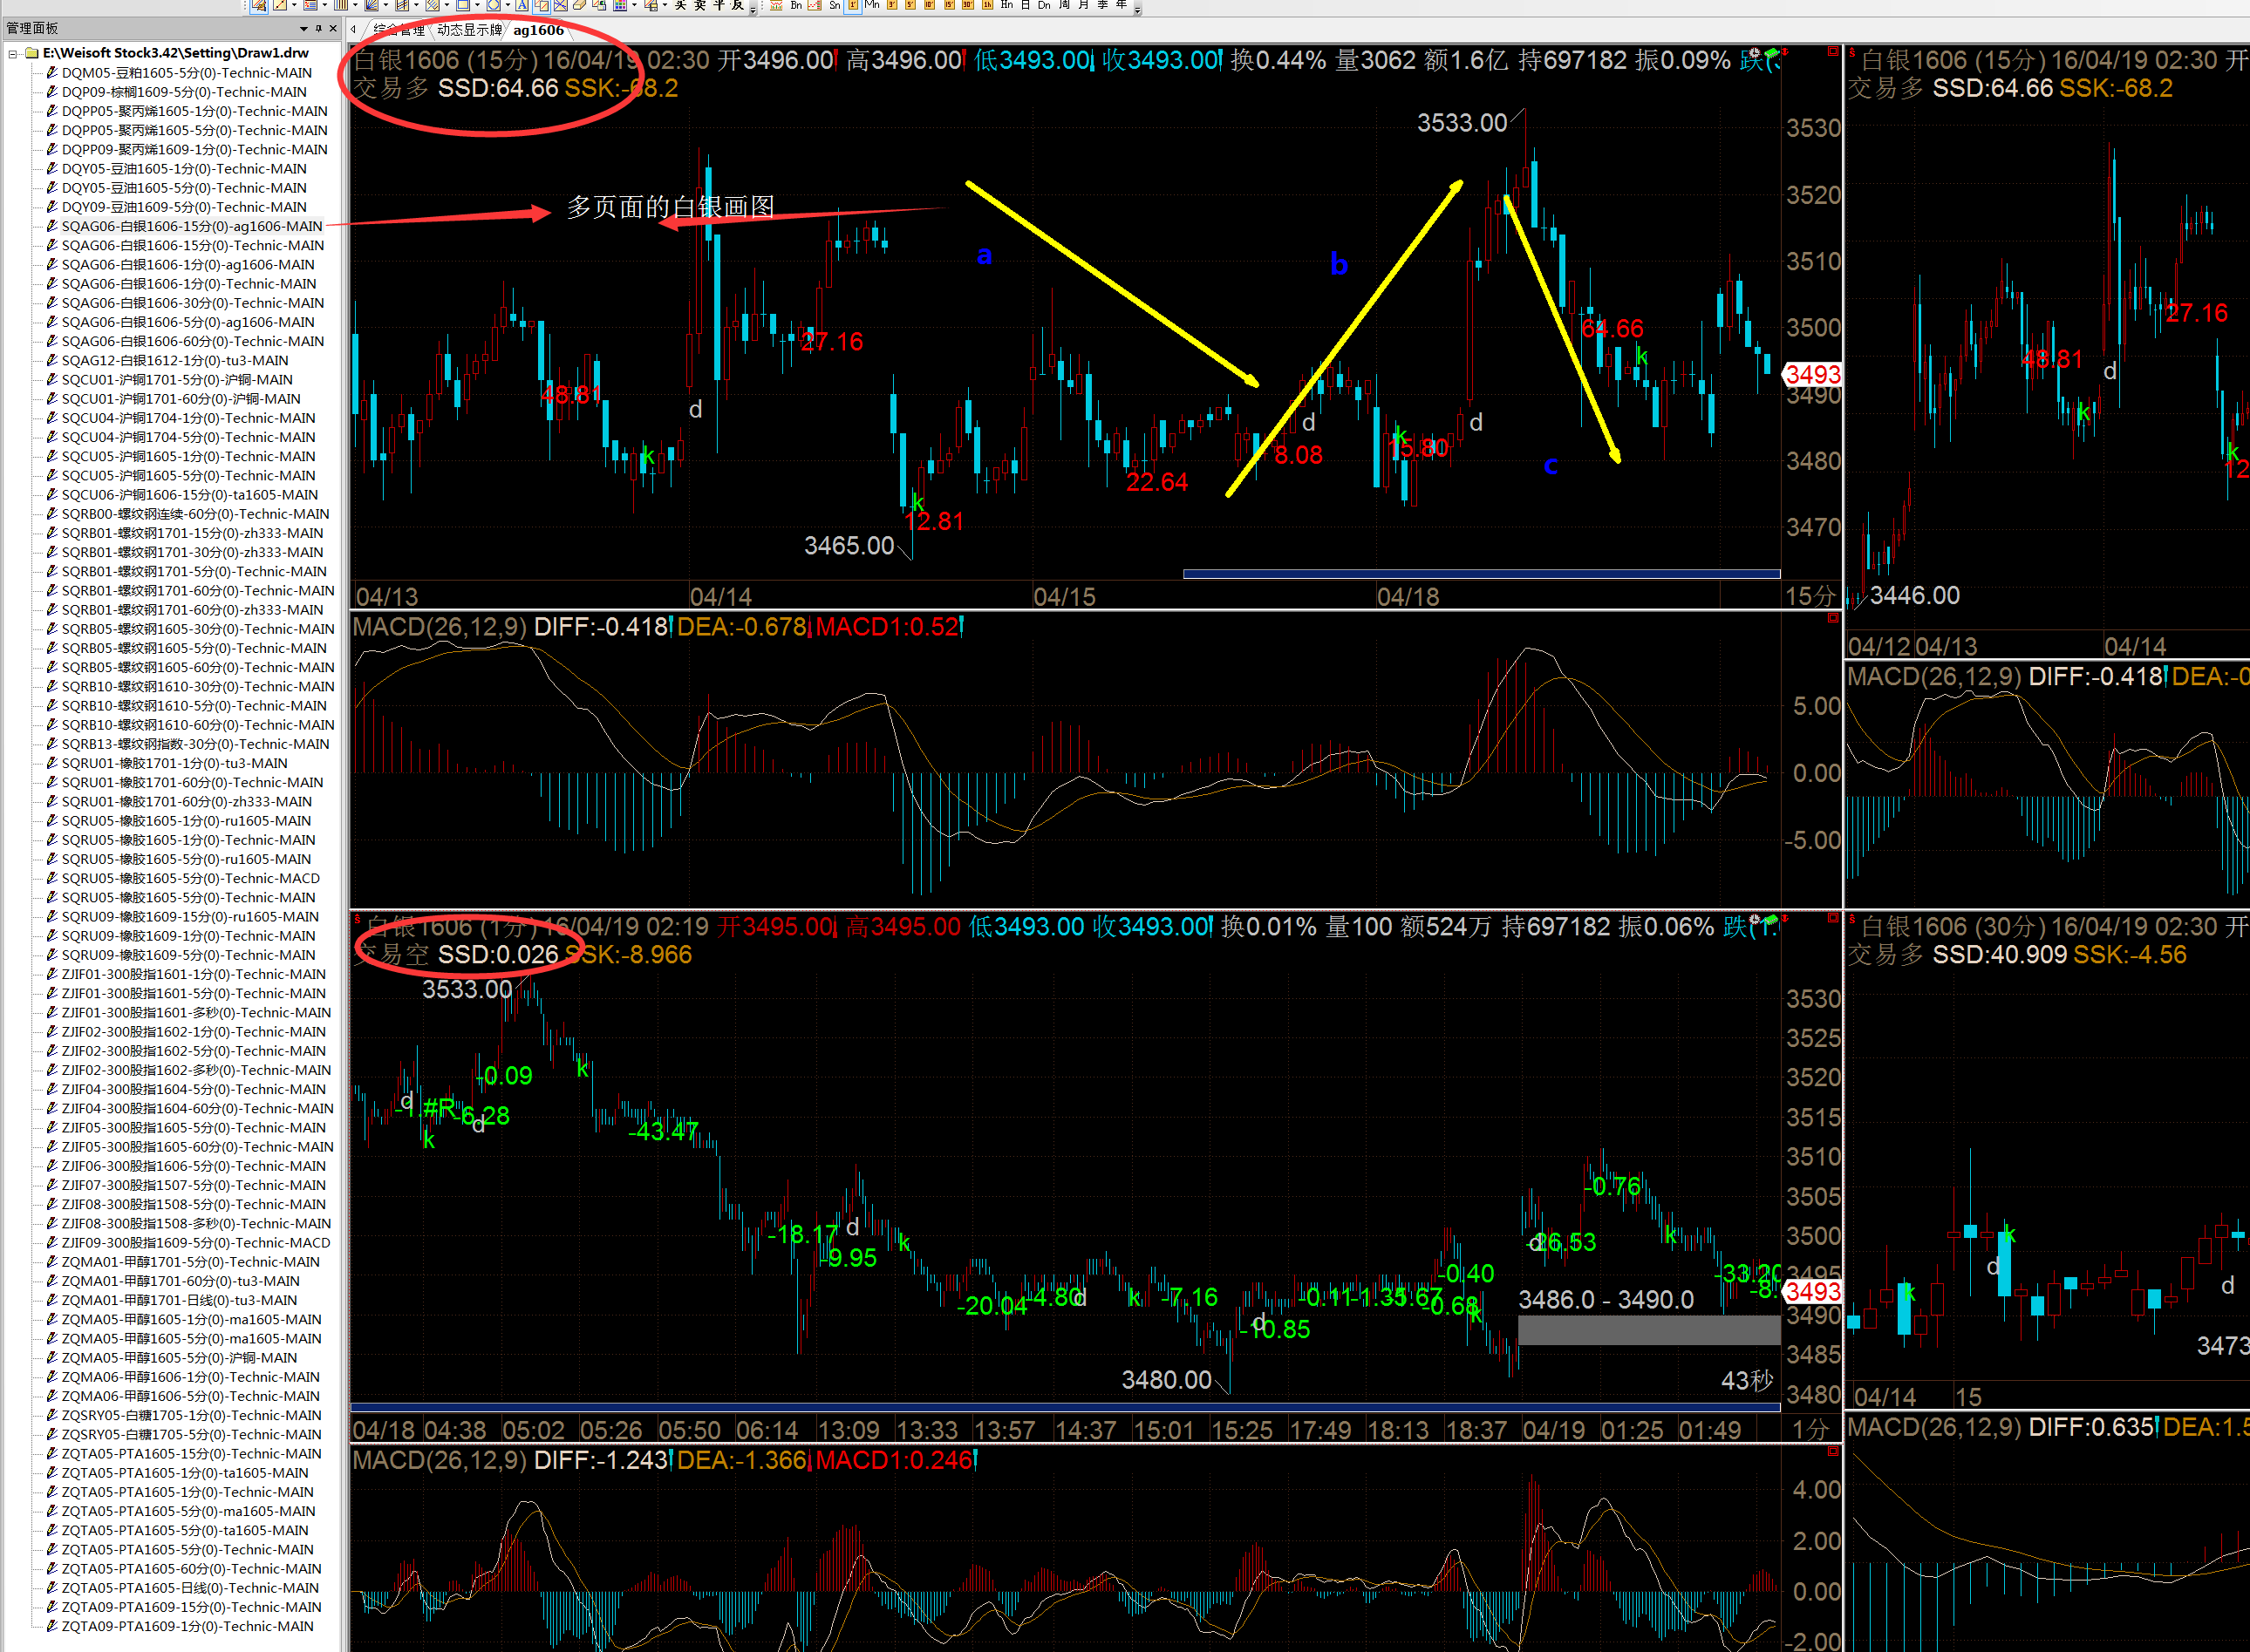This screenshot has width=2250, height=1652.
Task: Click the eraser drawing tool icon
Action: point(579,5)
